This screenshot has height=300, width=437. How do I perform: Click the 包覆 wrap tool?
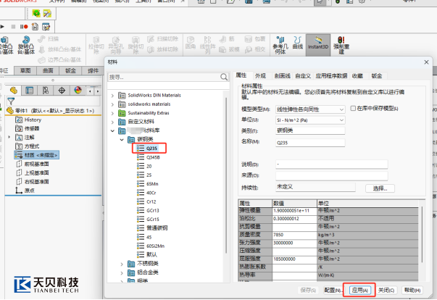click(254, 38)
